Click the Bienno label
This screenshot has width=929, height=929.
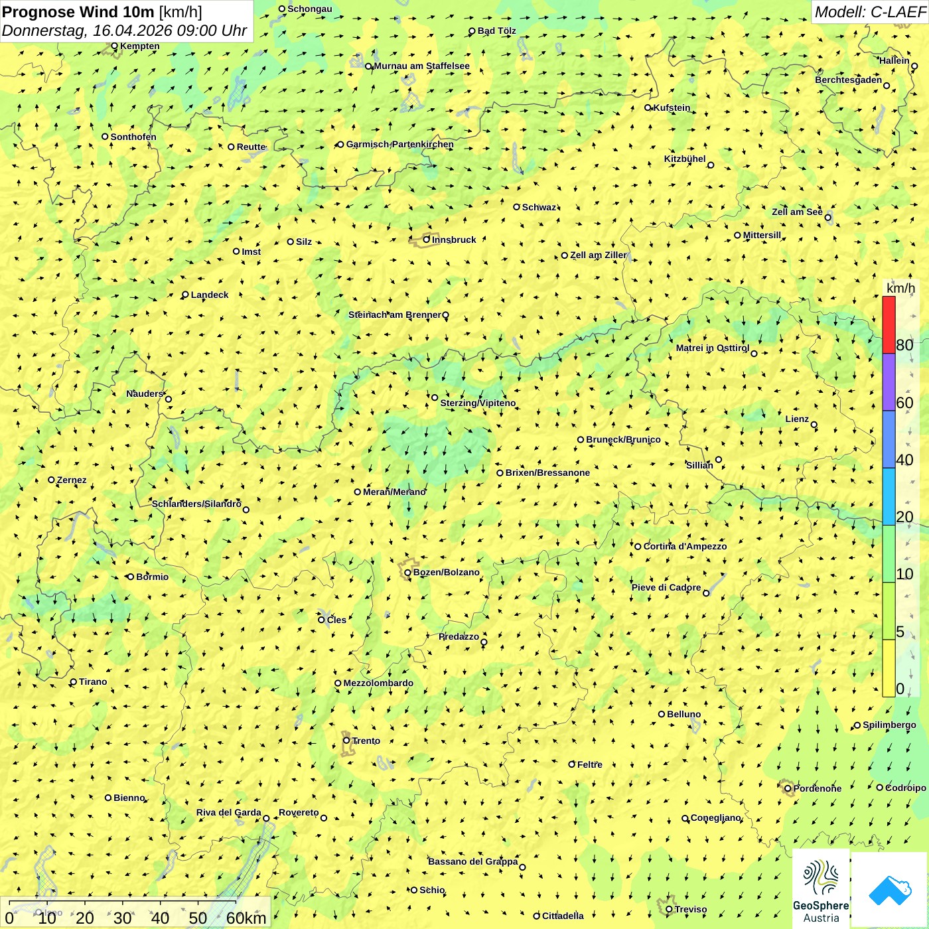(x=129, y=798)
